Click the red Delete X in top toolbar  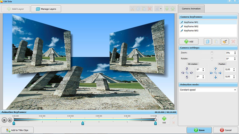coord(150,9)
